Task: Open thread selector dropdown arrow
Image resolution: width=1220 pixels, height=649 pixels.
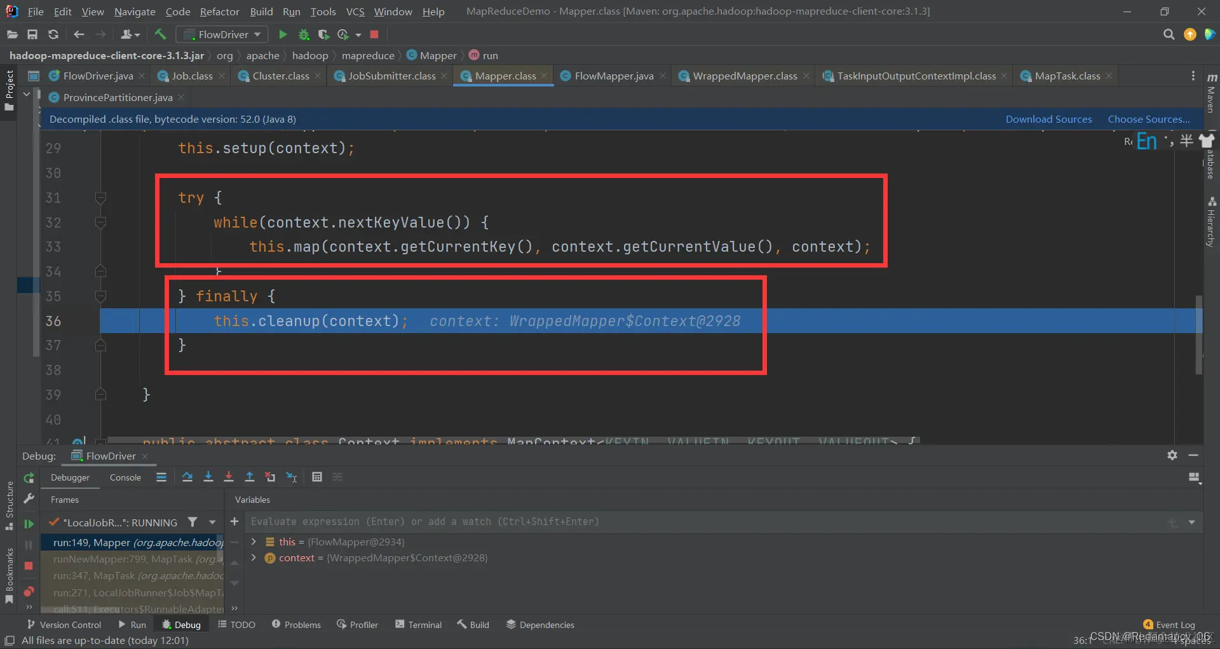Action: point(212,522)
